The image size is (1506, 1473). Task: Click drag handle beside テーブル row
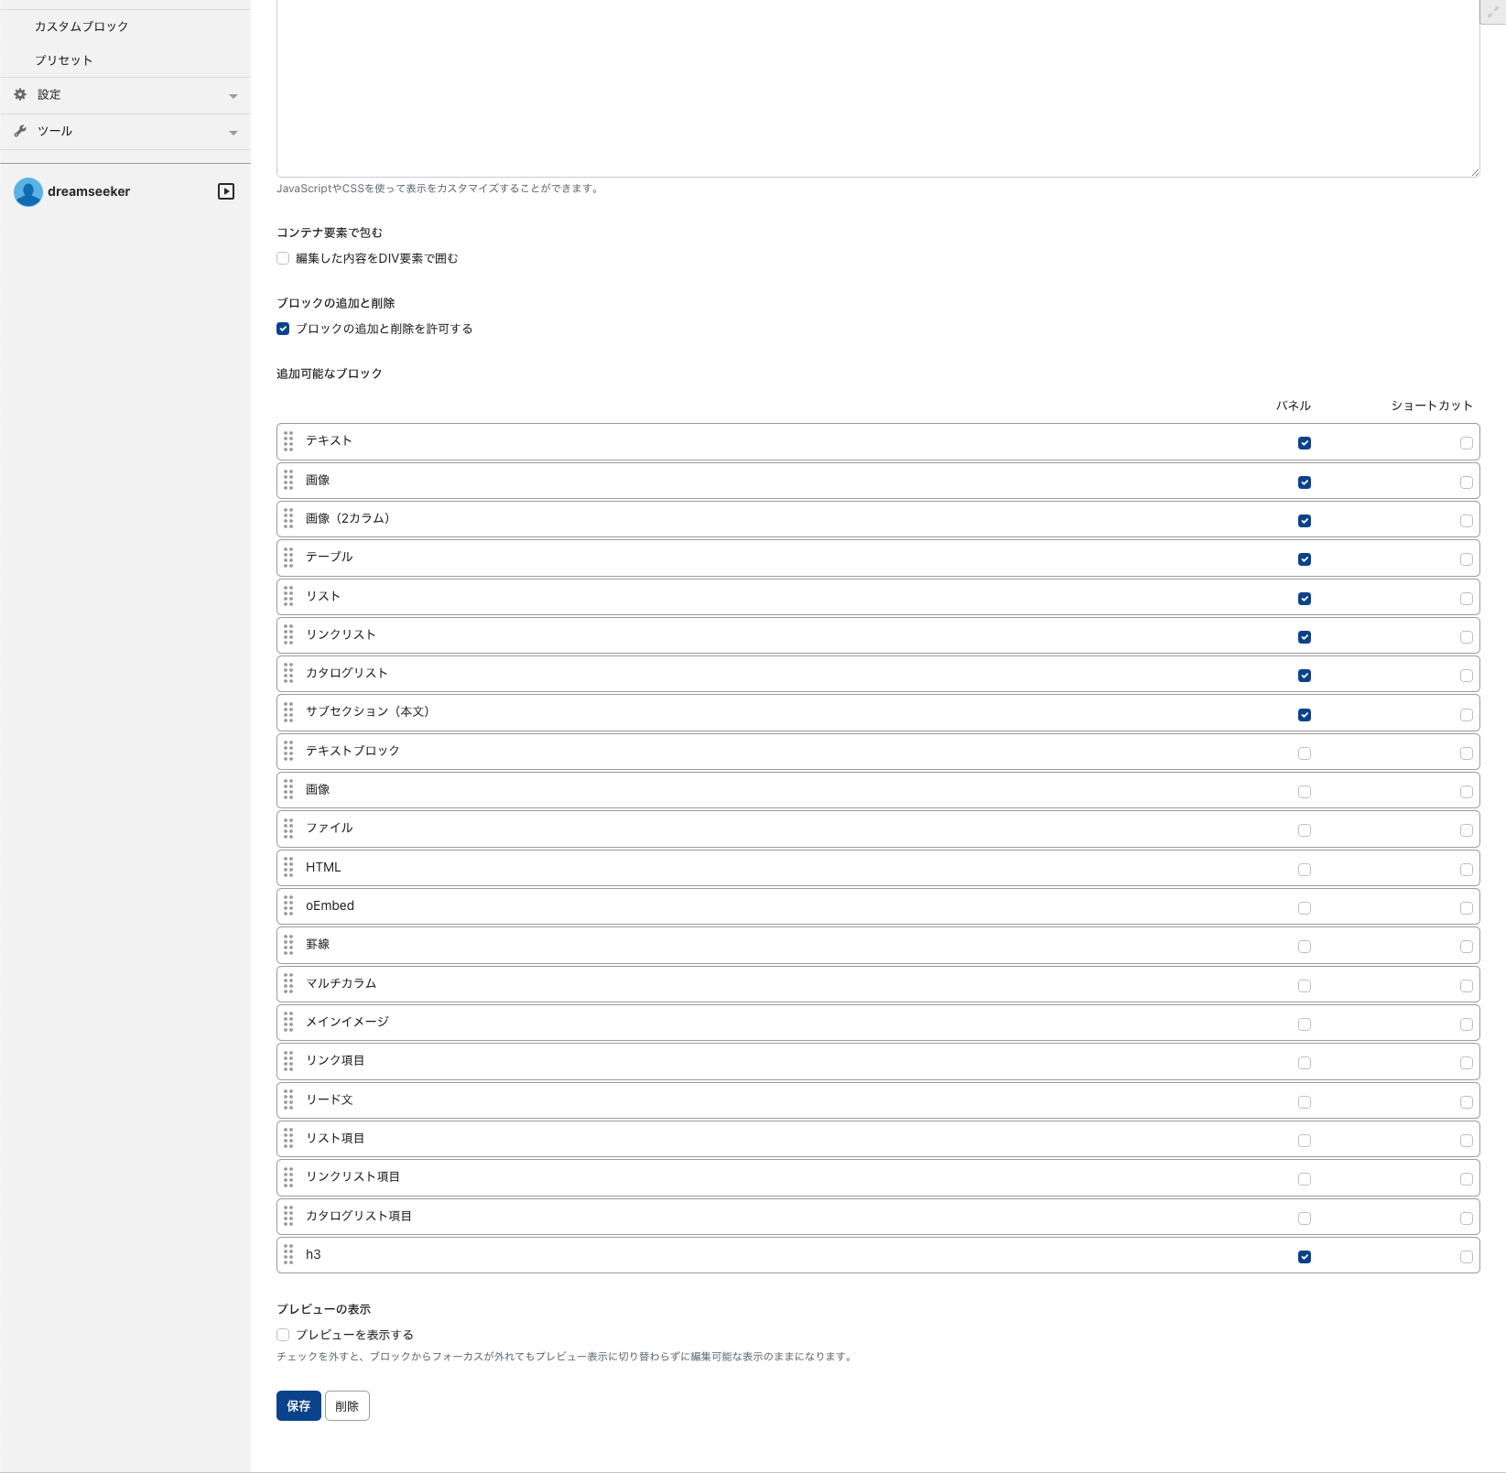[288, 558]
